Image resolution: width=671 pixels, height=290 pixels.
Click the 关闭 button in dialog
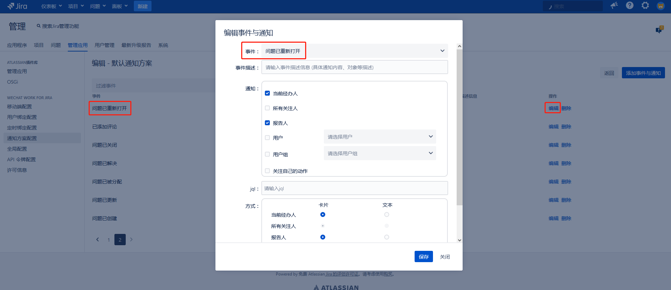coord(445,256)
